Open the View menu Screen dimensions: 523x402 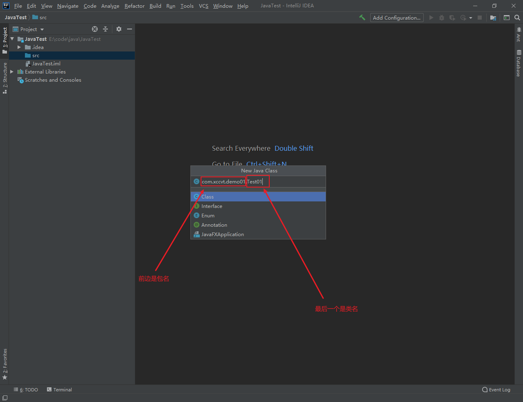[x=47, y=6]
